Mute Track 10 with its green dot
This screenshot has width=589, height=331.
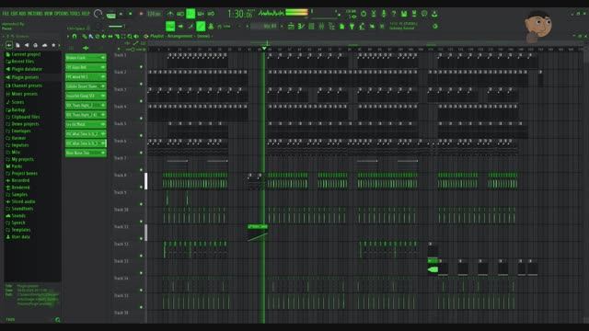141,222
